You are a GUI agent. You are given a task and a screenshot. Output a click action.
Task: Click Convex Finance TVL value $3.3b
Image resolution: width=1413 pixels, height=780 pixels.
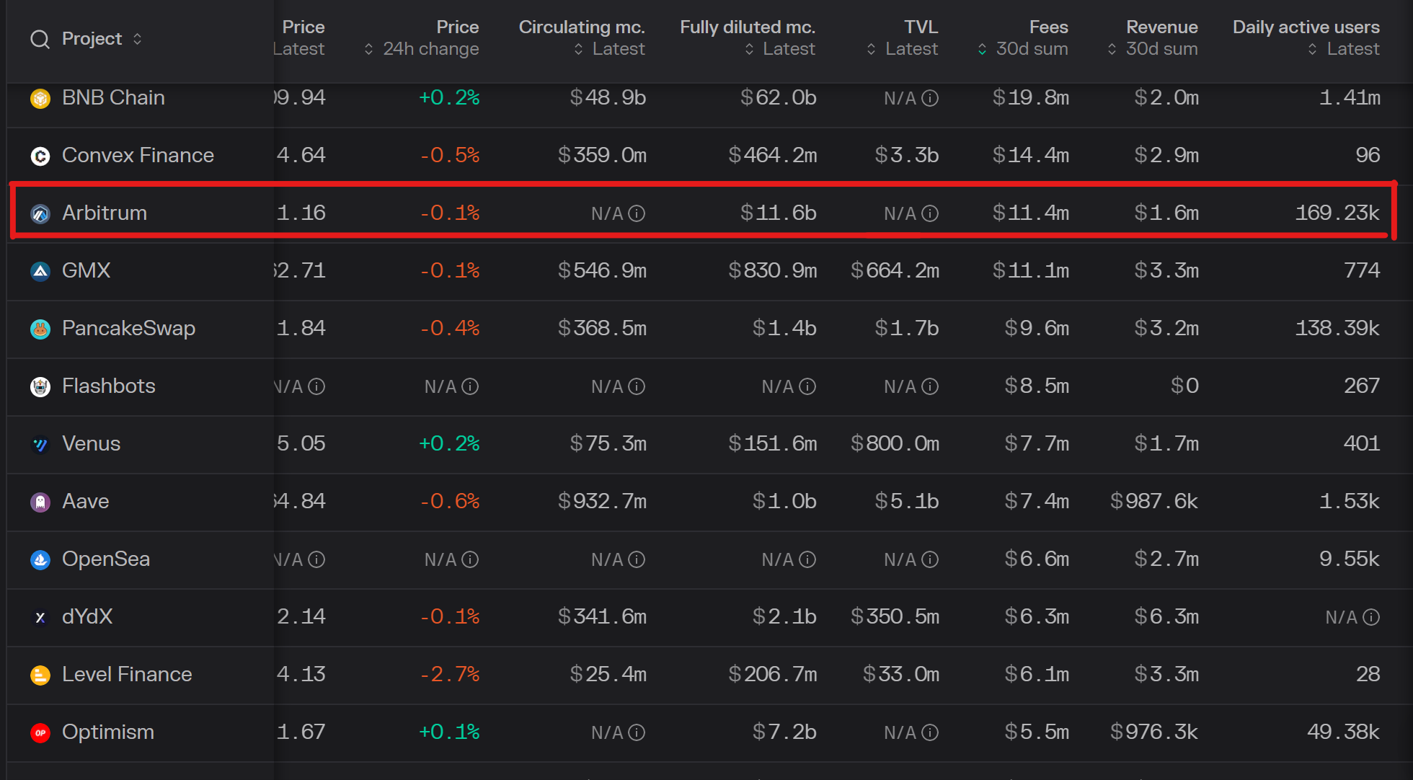pyautogui.click(x=906, y=155)
